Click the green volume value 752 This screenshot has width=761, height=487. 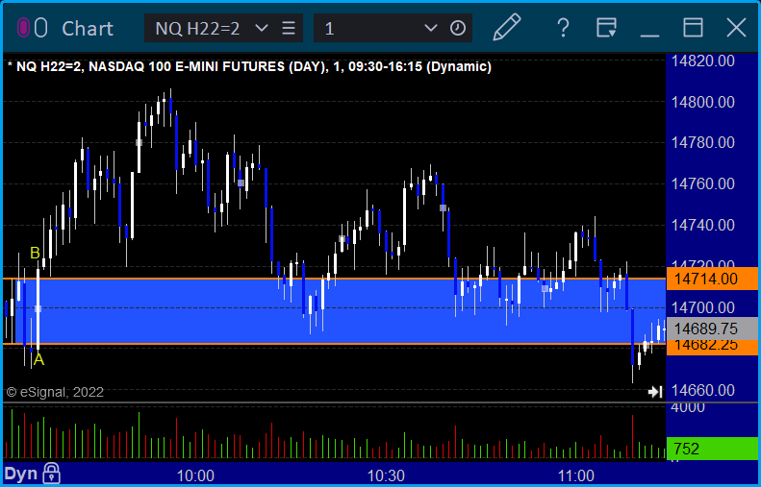pos(712,449)
